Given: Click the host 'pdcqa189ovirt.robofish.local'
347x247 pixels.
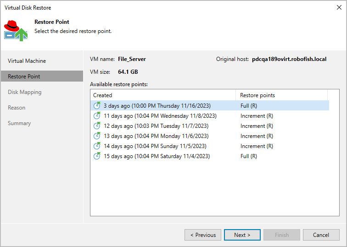Looking at the screenshot, I should (x=289, y=59).
